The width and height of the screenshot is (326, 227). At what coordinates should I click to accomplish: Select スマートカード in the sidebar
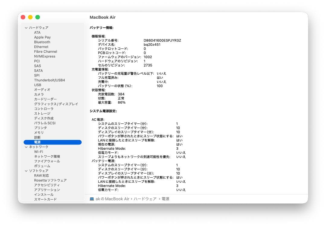[45, 199]
